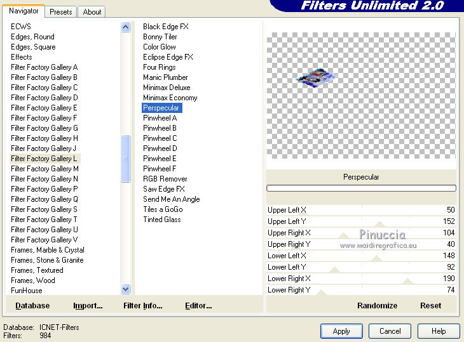Choose the Four Rings filter
Image resolution: width=464 pixels, height=342 pixels.
tap(159, 67)
